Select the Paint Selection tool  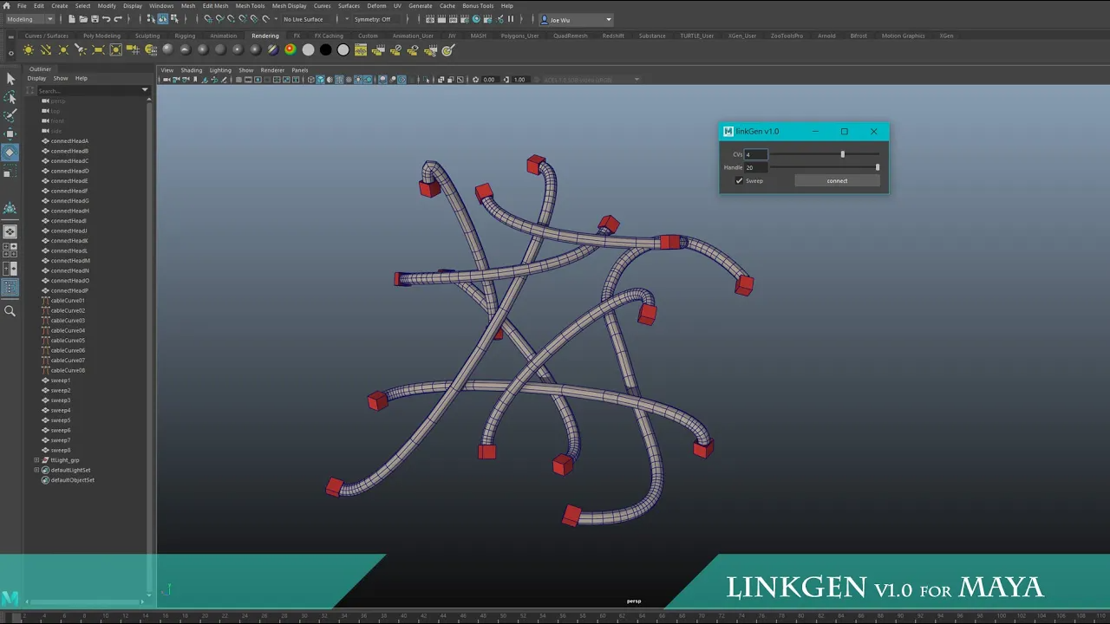coord(10,114)
